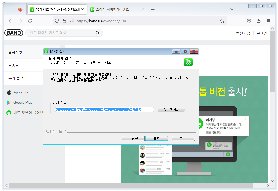Click the < 뒤로 back button
278x191 pixels.
pyautogui.click(x=133, y=138)
